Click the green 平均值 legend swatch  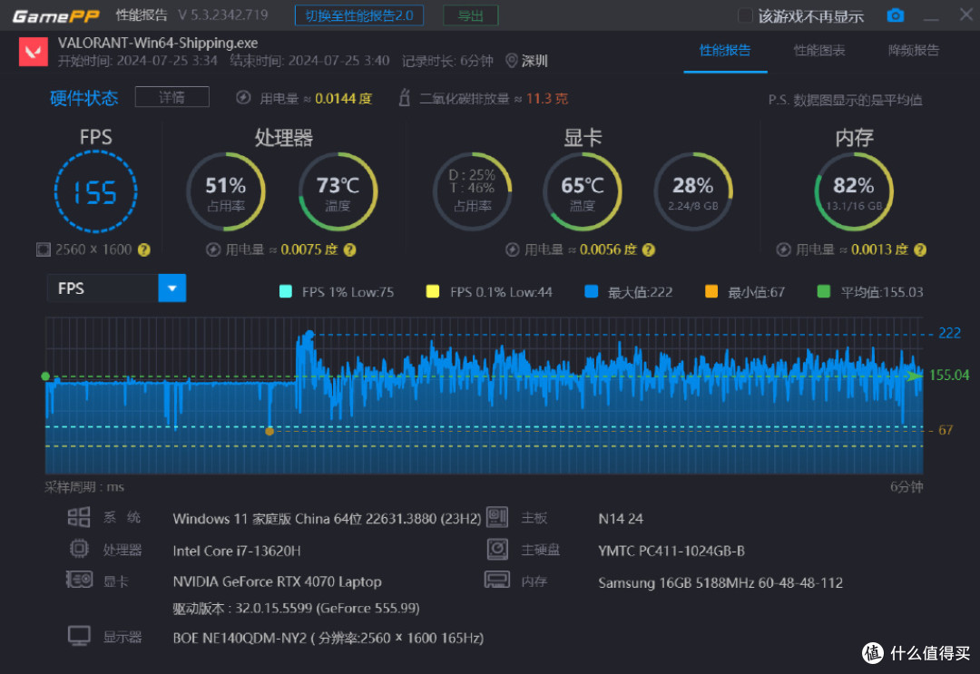(x=824, y=292)
